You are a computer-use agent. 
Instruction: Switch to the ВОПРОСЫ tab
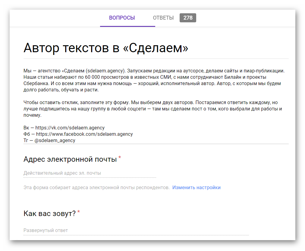(x=122, y=18)
